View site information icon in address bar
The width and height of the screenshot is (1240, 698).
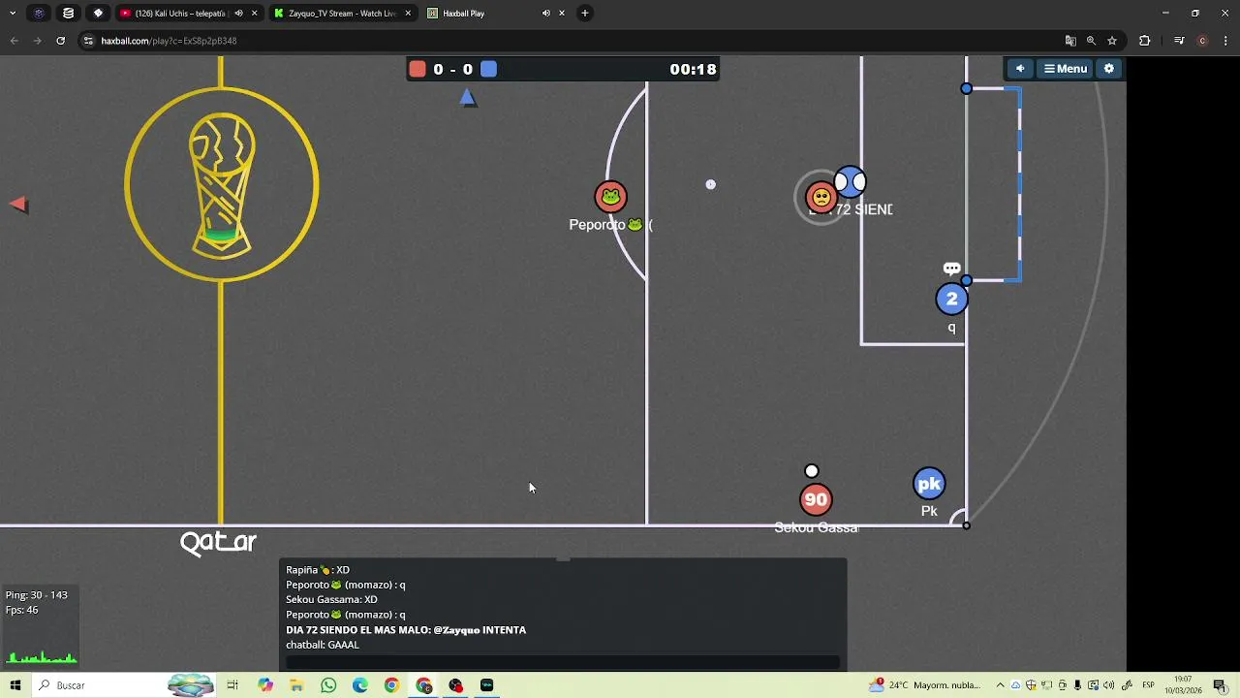88,41
